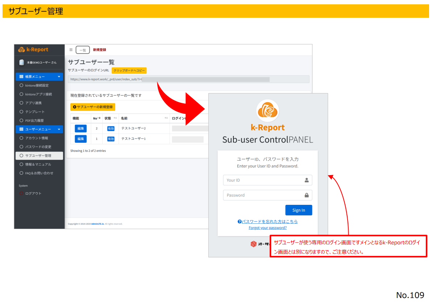Open Forgot your password? link
Image resolution: width=432 pixels, height=306 pixels.
point(267,228)
